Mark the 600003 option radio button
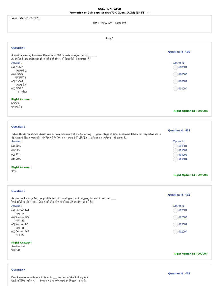This screenshot has height=293, width=219. point(175,82)
